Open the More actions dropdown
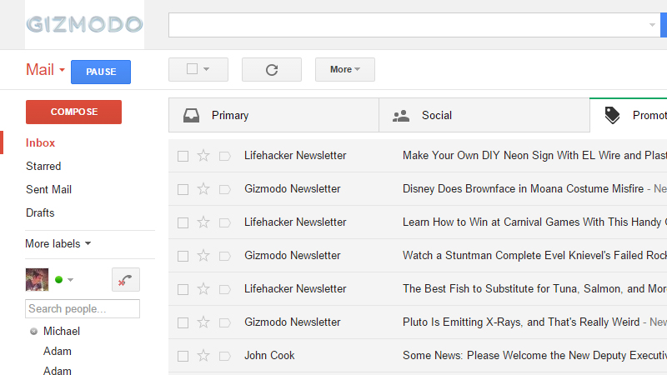667x375 pixels. [345, 69]
